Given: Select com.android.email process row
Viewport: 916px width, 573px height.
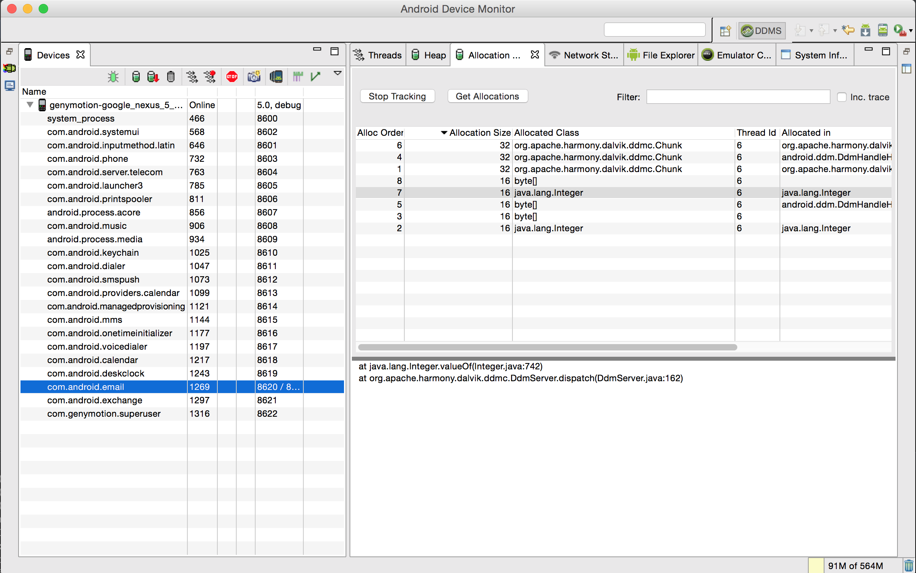Looking at the screenshot, I should click(182, 387).
